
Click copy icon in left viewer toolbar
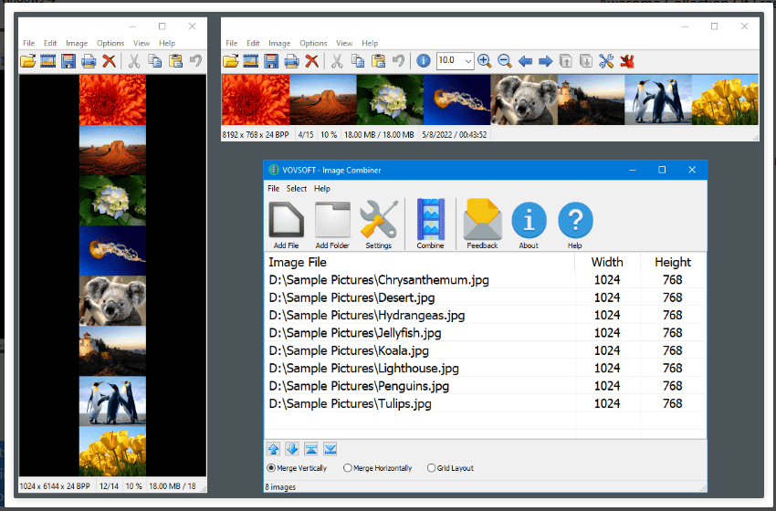point(155,61)
